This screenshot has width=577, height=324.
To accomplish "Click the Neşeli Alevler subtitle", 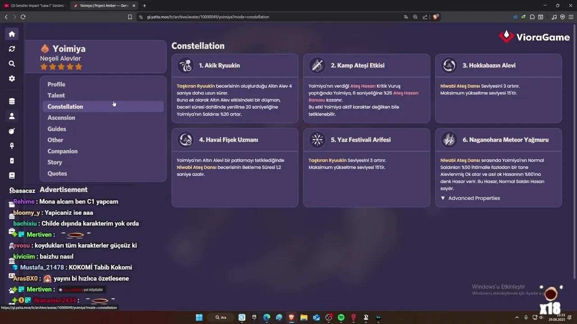I will coord(60,58).
